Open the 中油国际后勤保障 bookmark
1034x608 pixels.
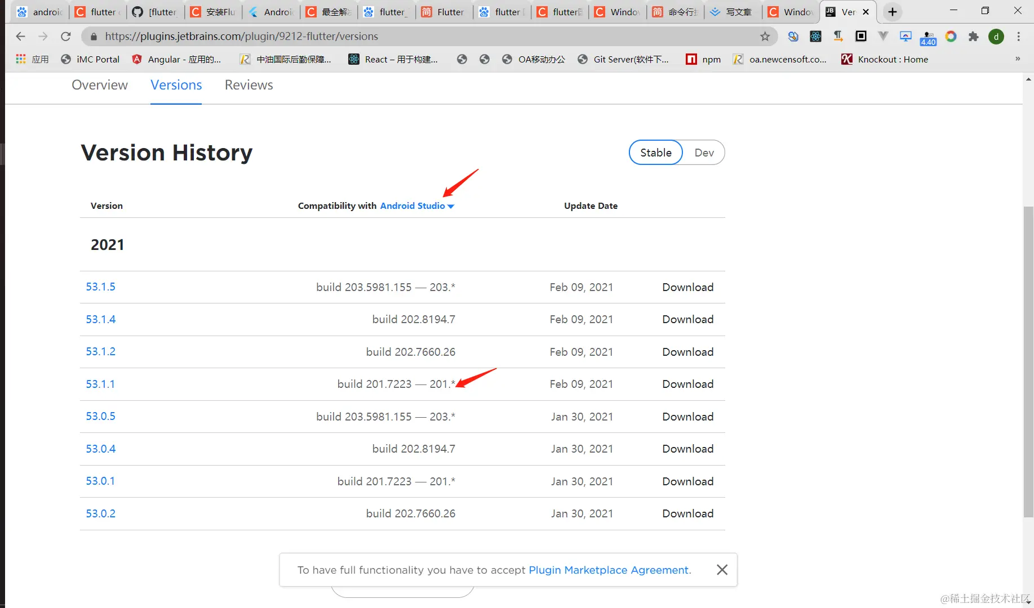point(285,59)
